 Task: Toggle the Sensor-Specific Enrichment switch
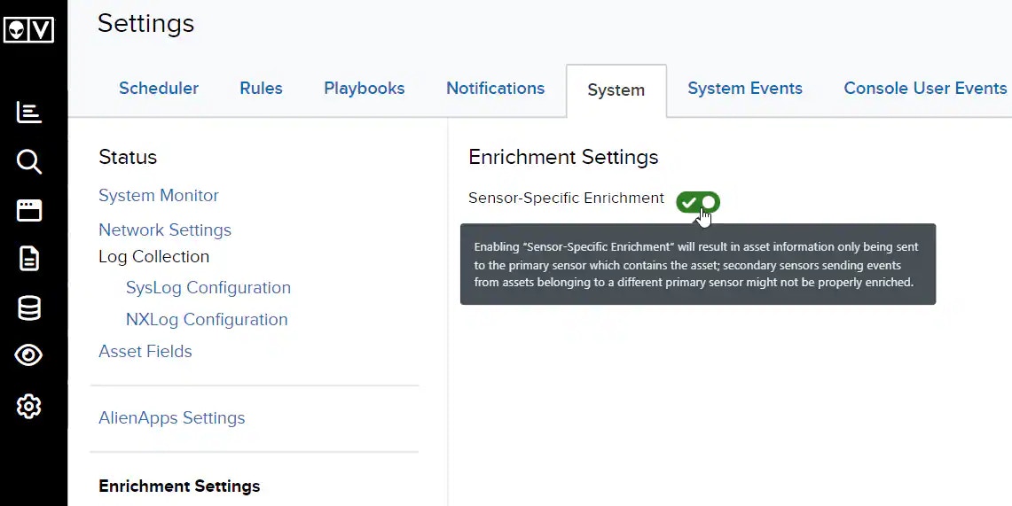coord(698,202)
